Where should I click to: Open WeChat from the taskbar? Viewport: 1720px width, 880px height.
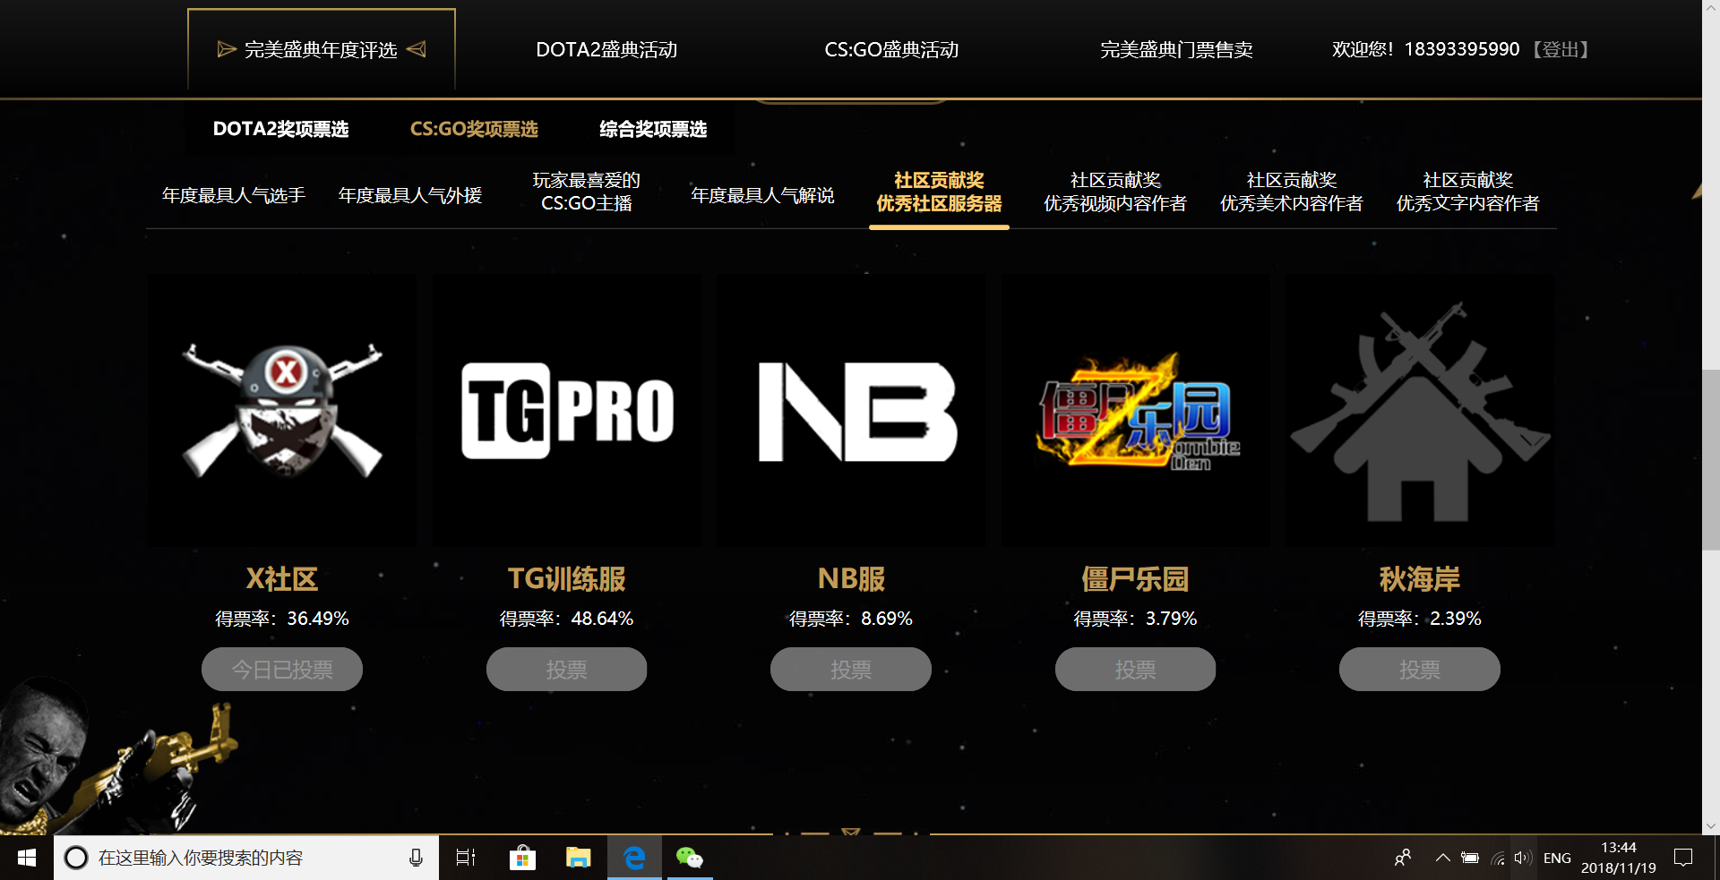tap(690, 858)
